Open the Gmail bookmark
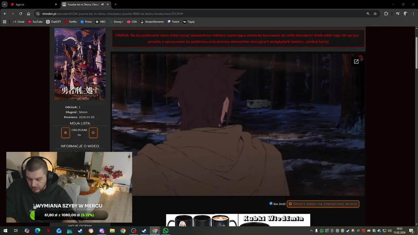This screenshot has width=418, height=235. (19, 22)
